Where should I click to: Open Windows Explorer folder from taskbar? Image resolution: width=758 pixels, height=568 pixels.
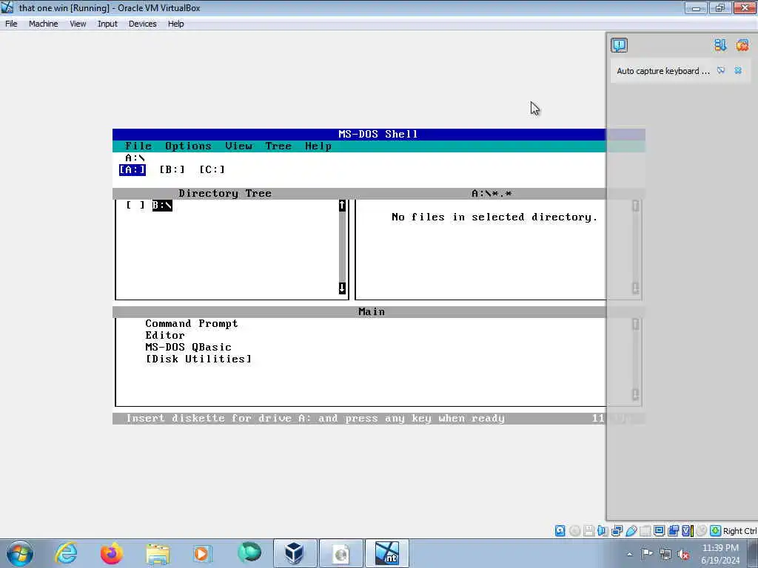point(158,553)
